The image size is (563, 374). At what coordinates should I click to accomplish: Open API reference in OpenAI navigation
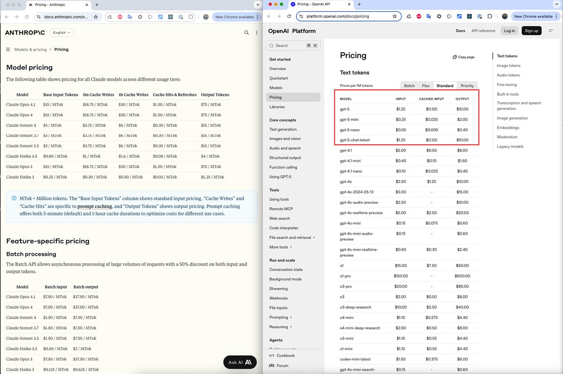pos(483,31)
